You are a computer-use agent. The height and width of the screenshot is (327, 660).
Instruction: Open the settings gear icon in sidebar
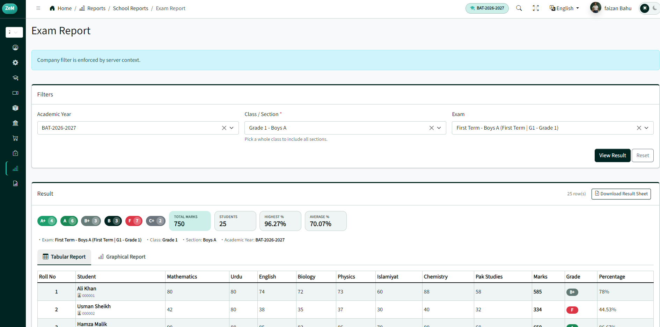tap(15, 63)
